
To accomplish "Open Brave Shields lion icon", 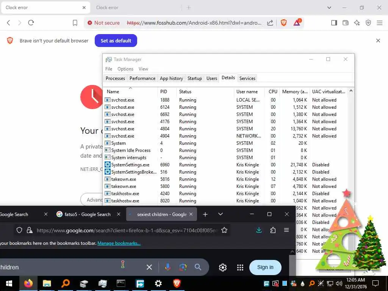I will pos(284,23).
